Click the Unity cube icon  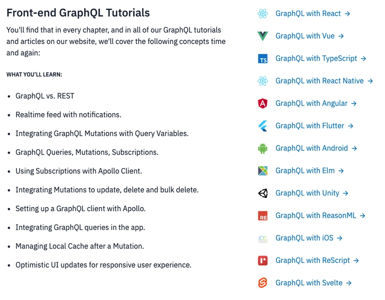(x=262, y=194)
